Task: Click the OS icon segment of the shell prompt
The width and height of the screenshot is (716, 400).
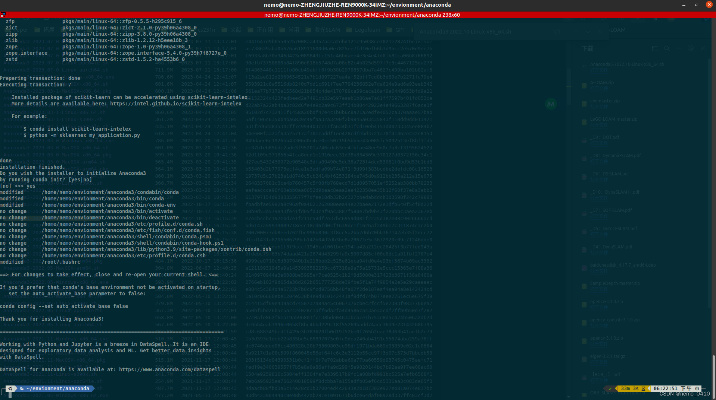Action: click(x=10, y=388)
